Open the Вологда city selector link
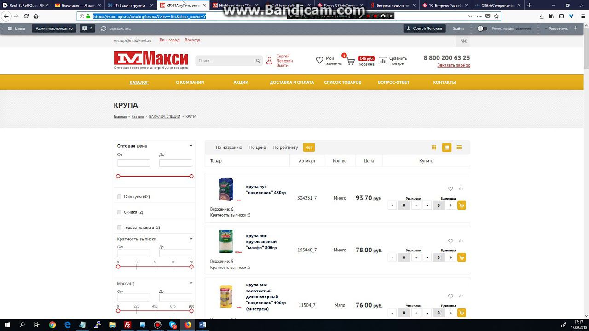The height and width of the screenshot is (331, 589). 192,40
